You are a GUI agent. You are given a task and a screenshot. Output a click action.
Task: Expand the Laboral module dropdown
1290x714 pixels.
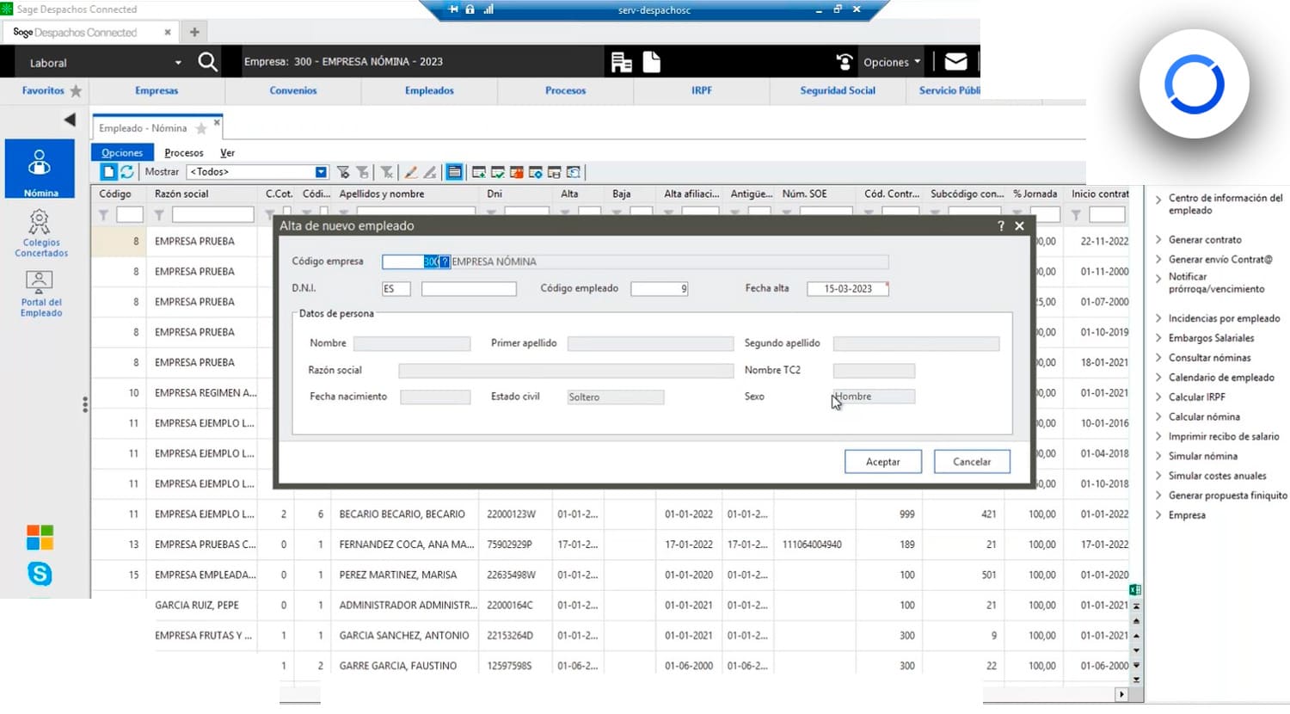click(178, 63)
